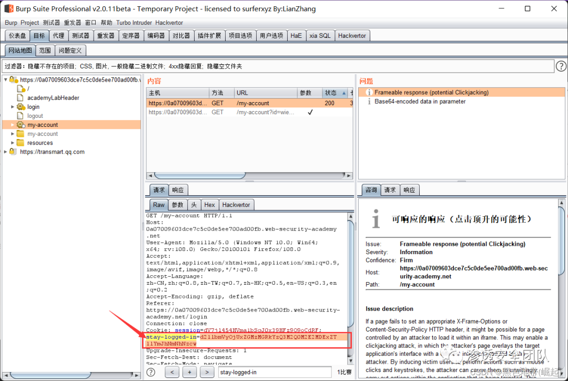
Task: Switch to the 插件扩展 tab
Action: point(209,36)
